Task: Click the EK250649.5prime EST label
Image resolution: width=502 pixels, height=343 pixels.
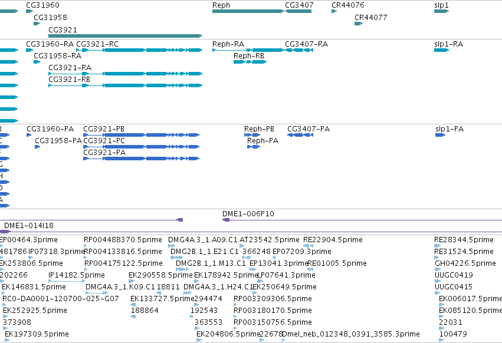Action: 284,287
